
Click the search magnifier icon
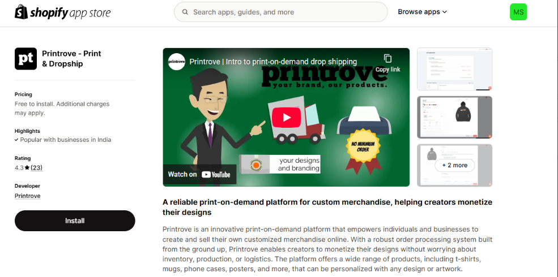point(185,12)
